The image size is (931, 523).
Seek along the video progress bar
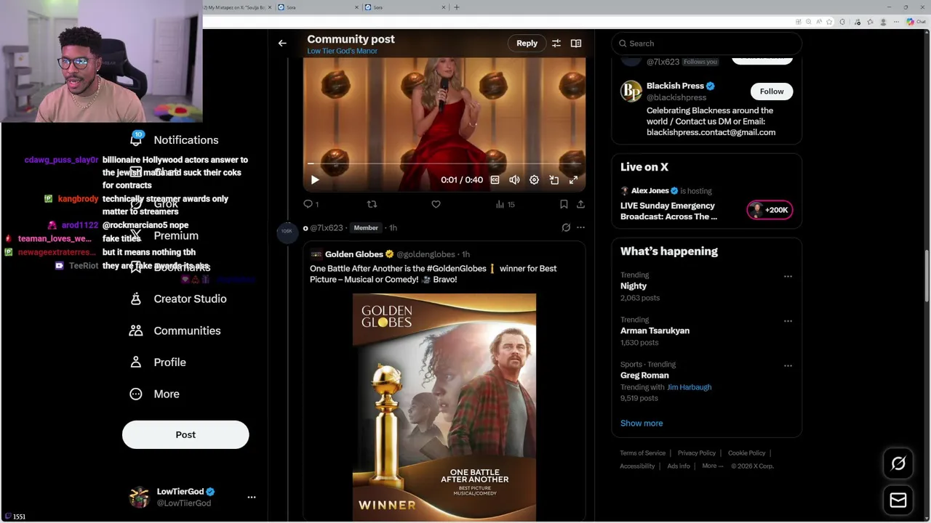[444, 164]
